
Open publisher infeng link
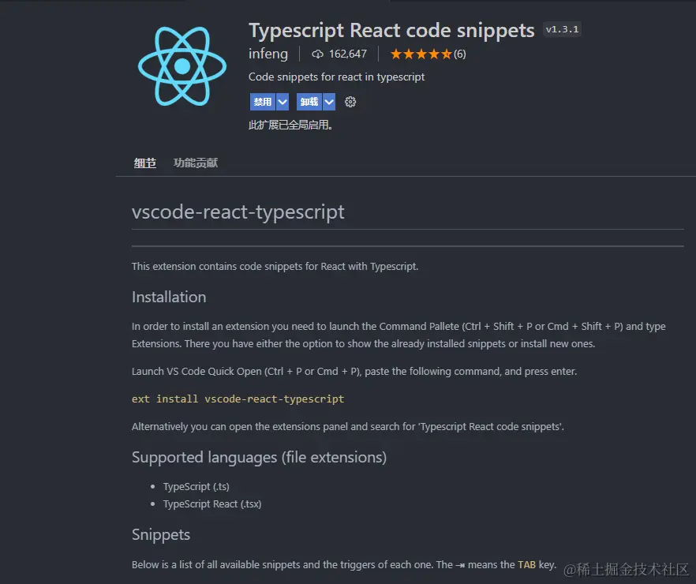coord(268,54)
